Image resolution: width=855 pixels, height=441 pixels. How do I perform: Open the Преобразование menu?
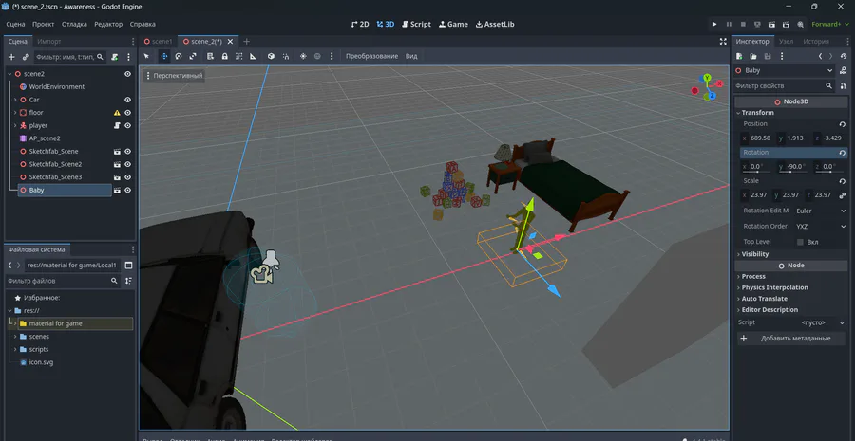(x=371, y=56)
